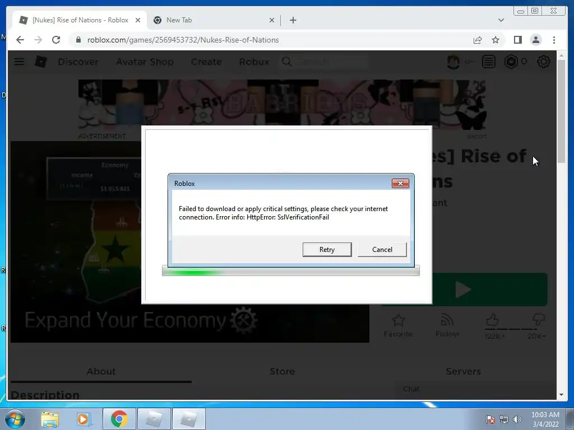The image size is (574, 430).
Task: Switch to the About tab
Action: (x=101, y=372)
